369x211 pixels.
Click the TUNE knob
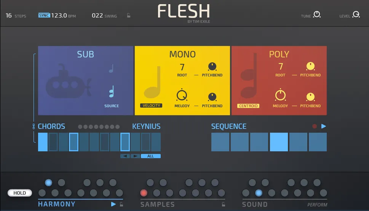pos(317,14)
